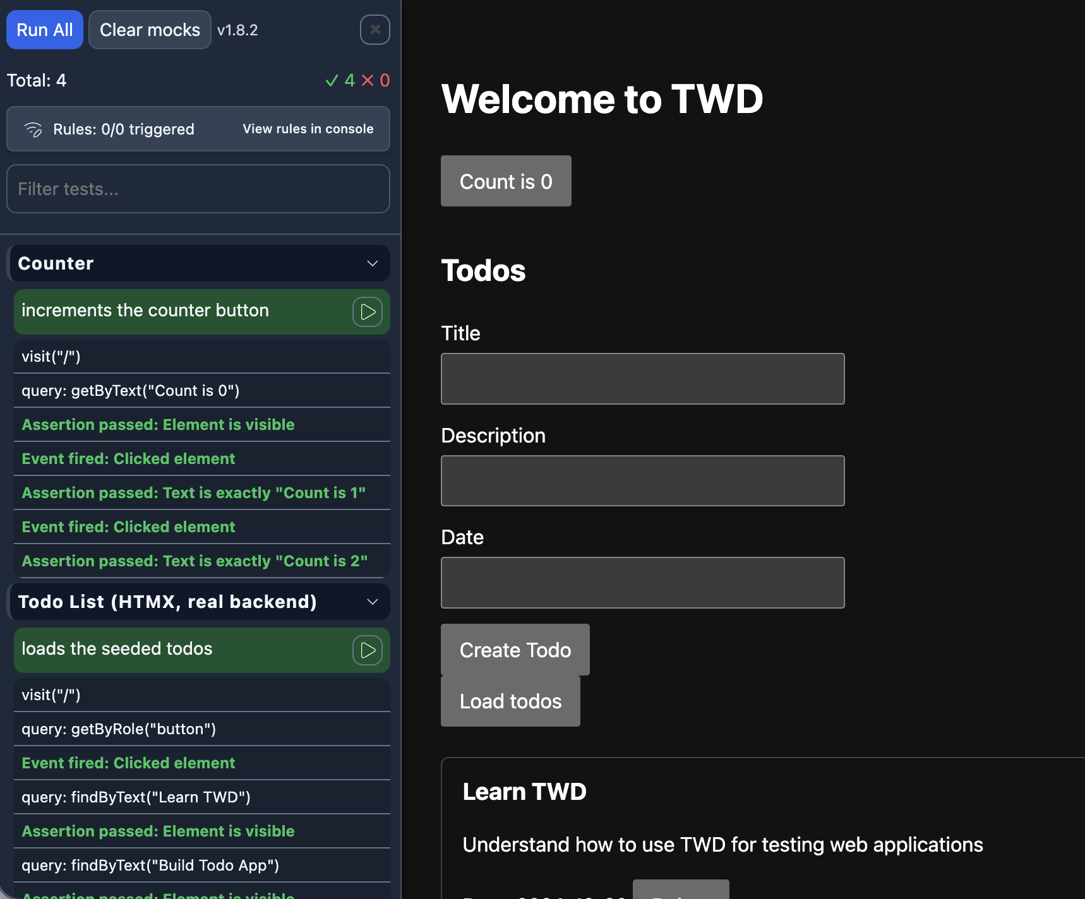
Task: Click the wifi-like rules icon
Action: coord(33,129)
